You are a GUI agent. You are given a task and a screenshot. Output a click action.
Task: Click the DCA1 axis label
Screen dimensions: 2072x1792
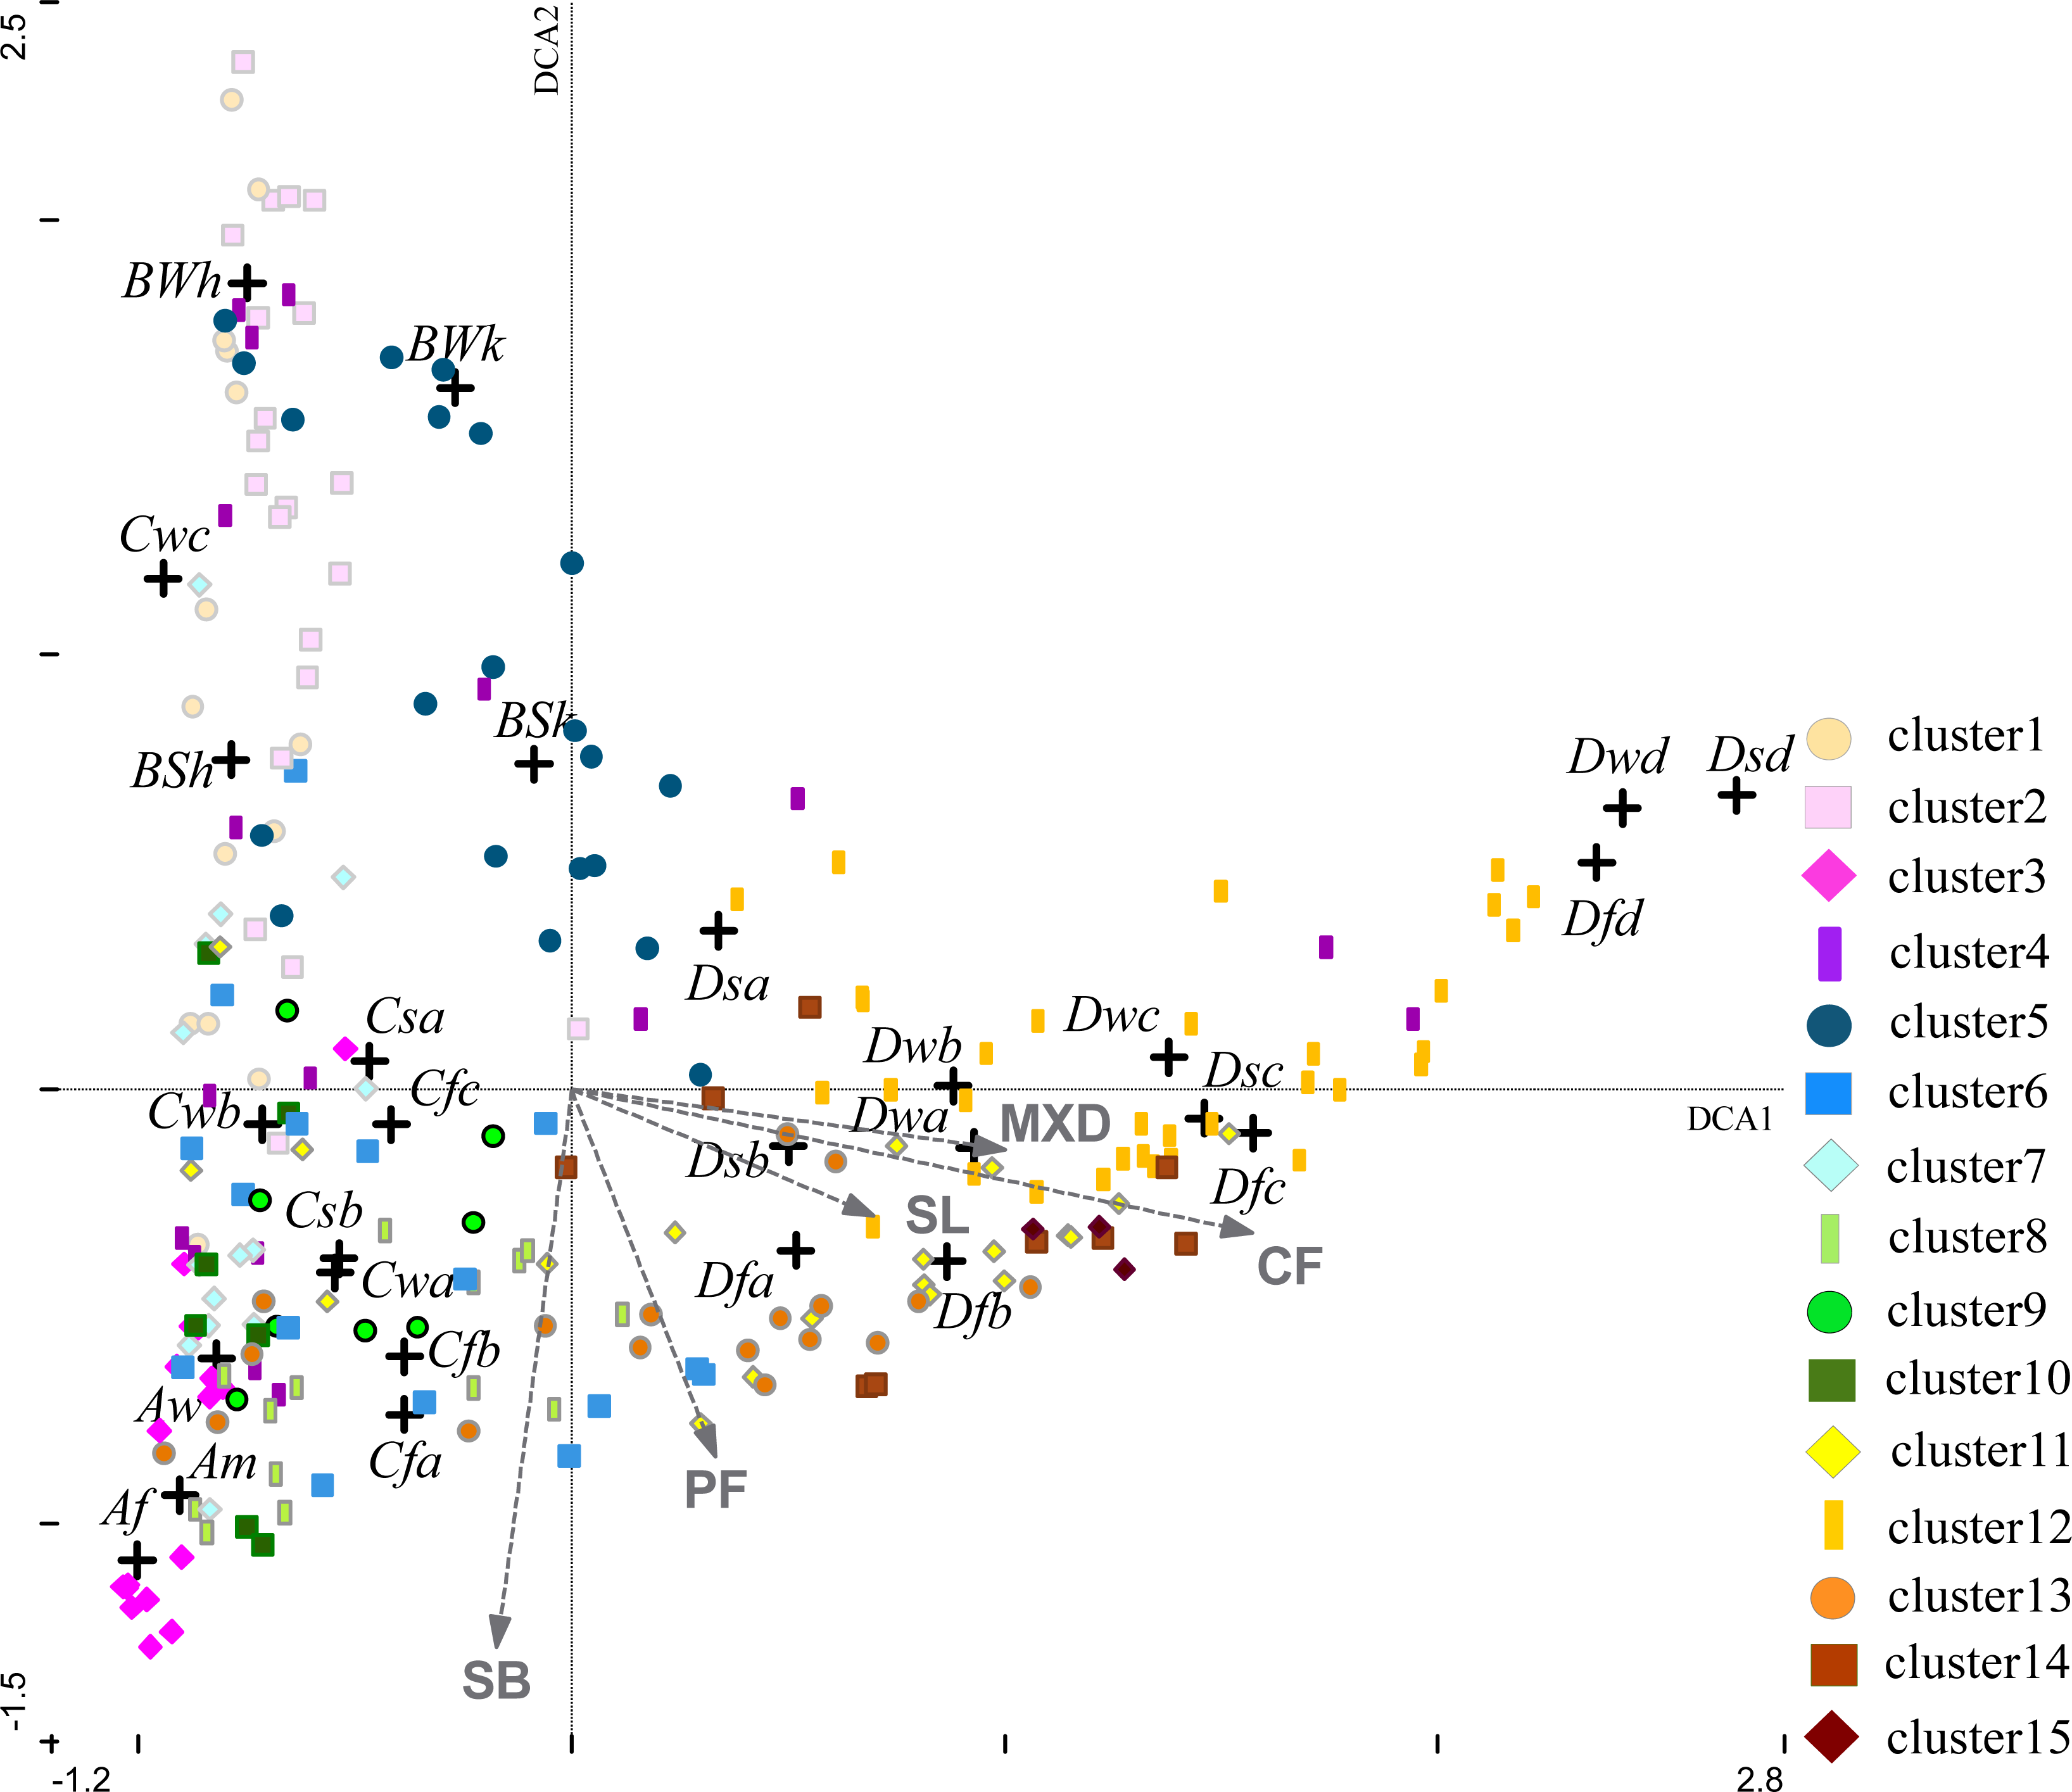[x=1729, y=1119]
